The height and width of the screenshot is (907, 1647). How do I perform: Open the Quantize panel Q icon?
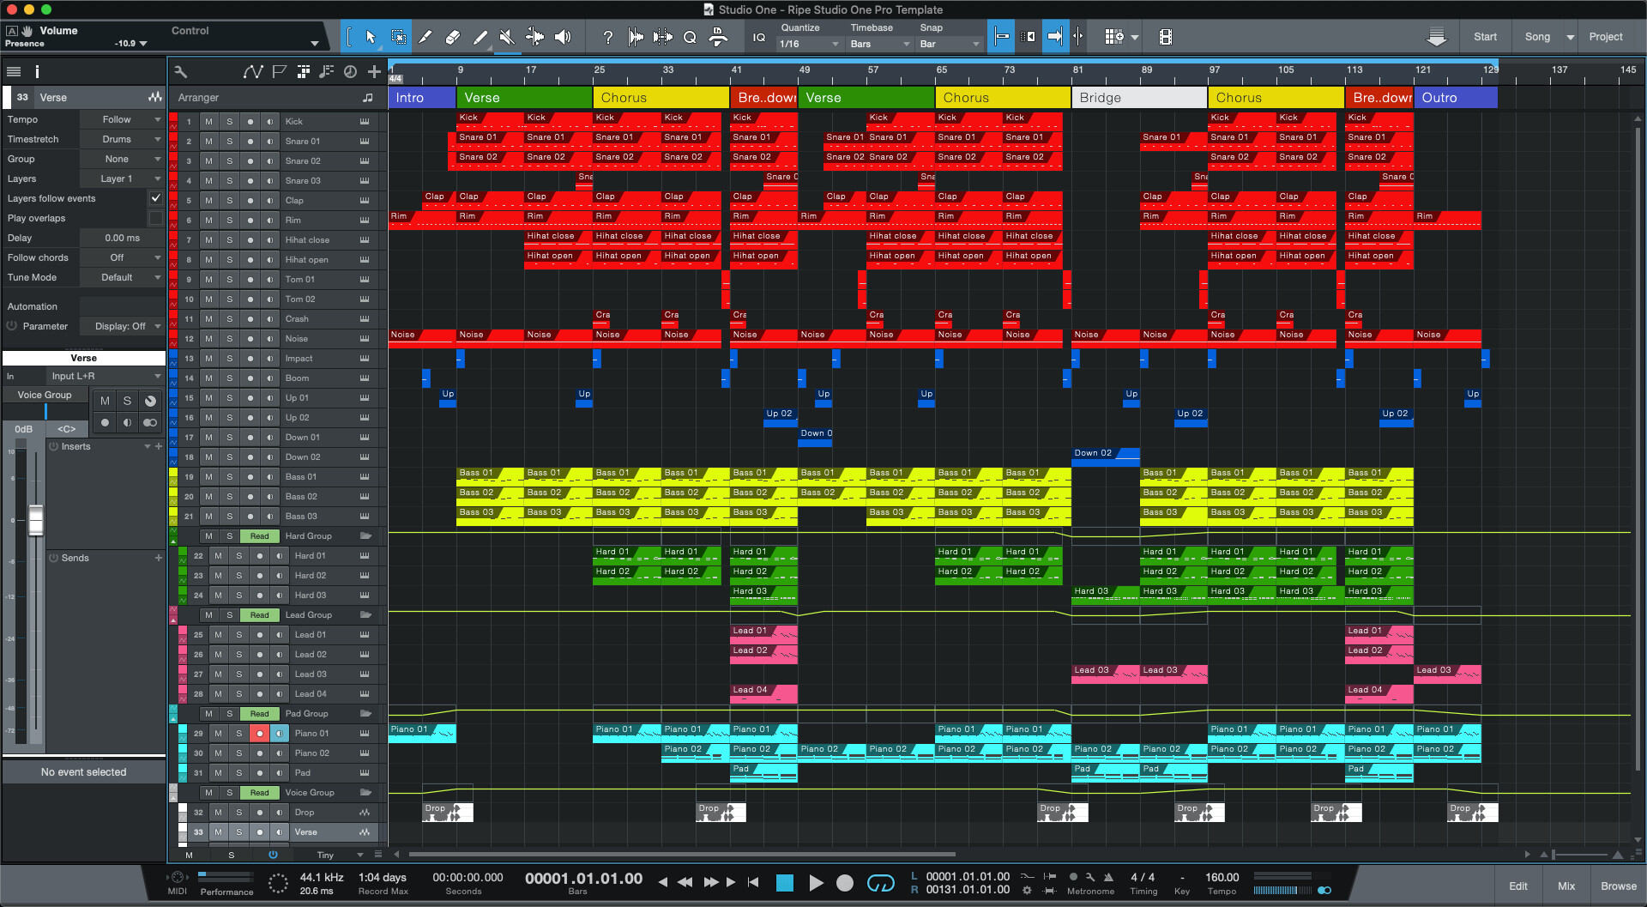pyautogui.click(x=691, y=37)
